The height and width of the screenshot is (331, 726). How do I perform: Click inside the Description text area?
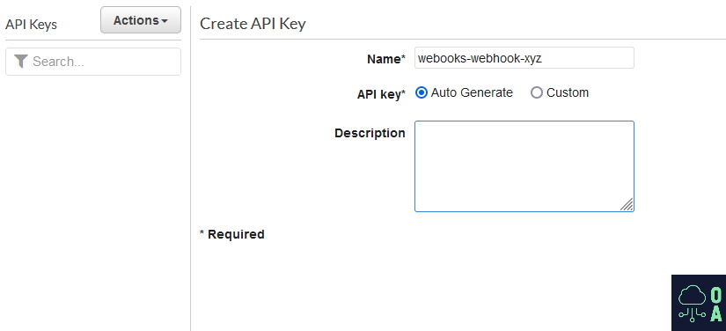pos(524,166)
